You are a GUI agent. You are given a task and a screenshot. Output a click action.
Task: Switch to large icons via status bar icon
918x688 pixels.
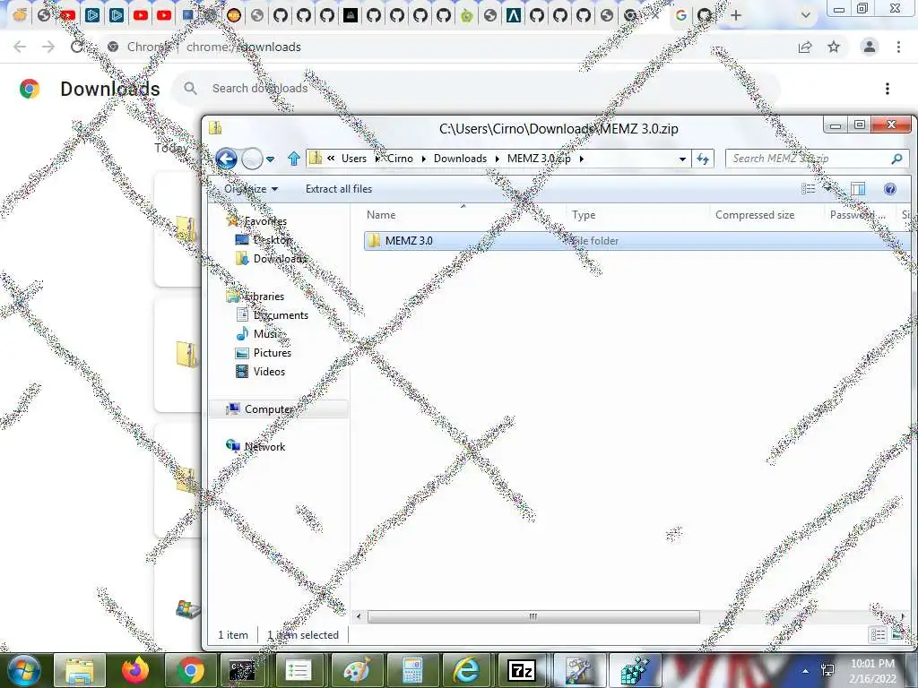pyautogui.click(x=897, y=635)
